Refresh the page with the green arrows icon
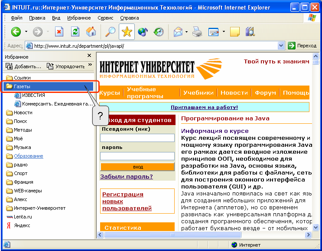 [75, 32]
